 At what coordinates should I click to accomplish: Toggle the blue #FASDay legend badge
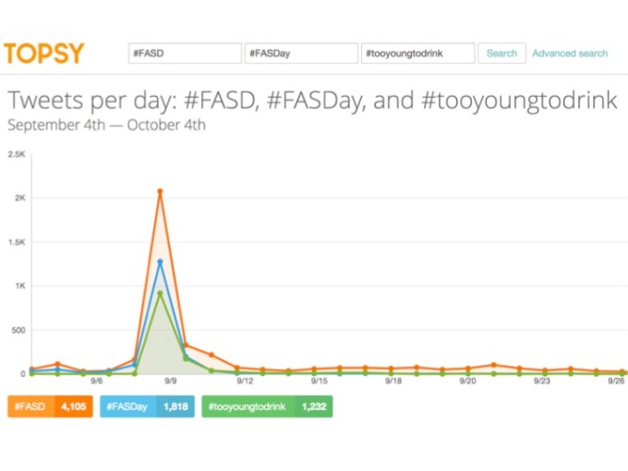pos(128,406)
